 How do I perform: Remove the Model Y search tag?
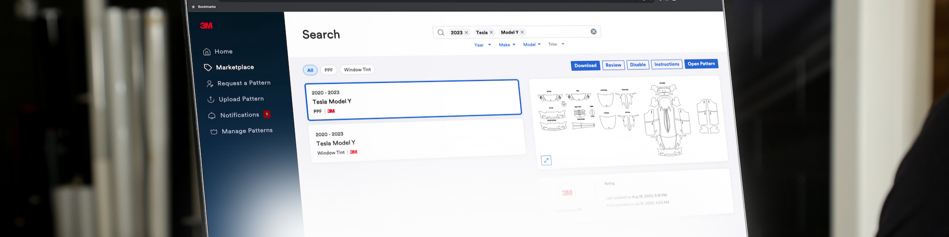(522, 32)
